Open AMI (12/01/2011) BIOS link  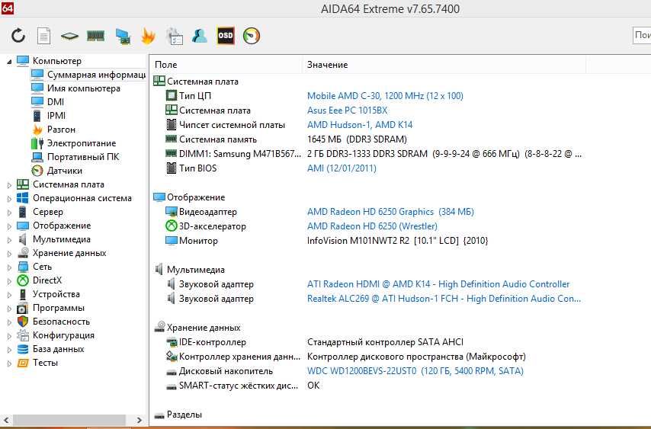(342, 168)
